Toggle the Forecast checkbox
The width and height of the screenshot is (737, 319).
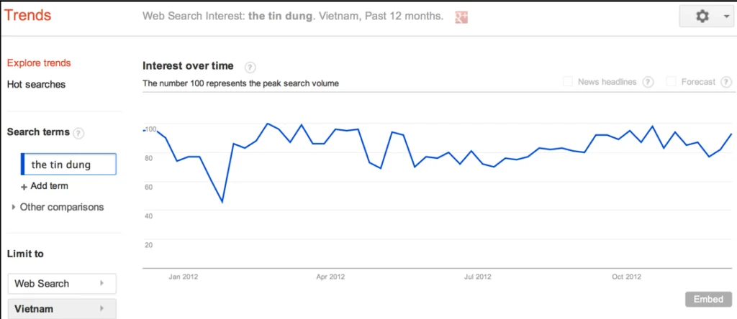[672, 82]
